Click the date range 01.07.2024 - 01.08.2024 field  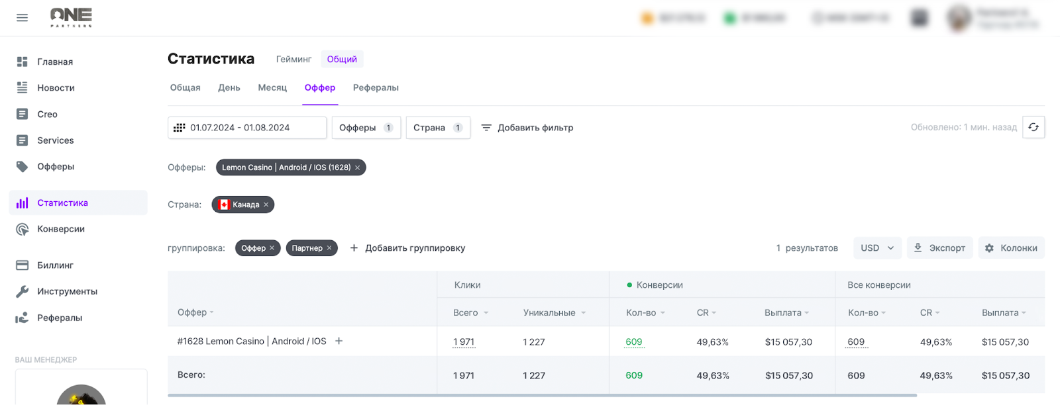point(247,128)
